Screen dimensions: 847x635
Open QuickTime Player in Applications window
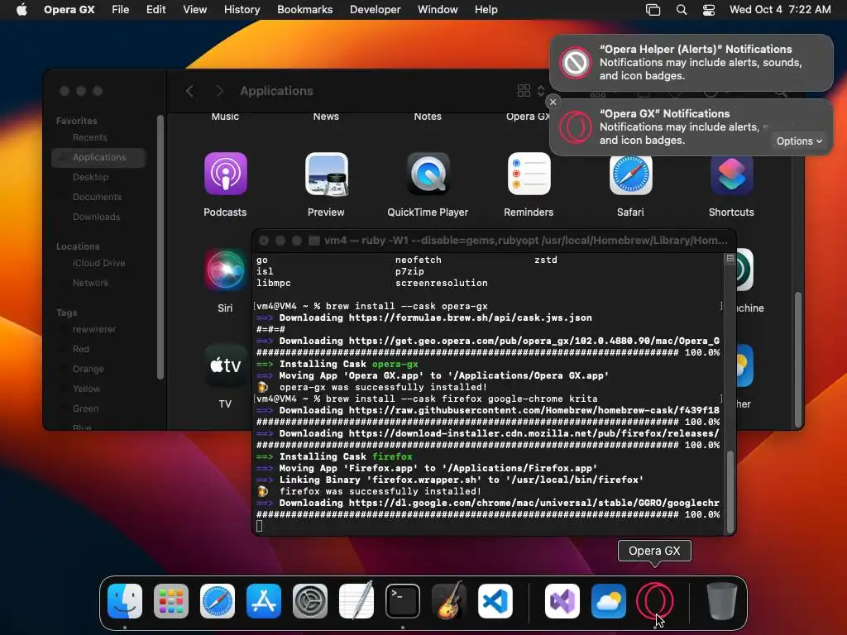pyautogui.click(x=428, y=174)
